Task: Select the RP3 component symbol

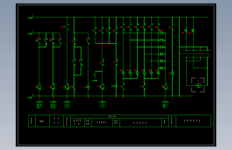Action: coord(193,31)
